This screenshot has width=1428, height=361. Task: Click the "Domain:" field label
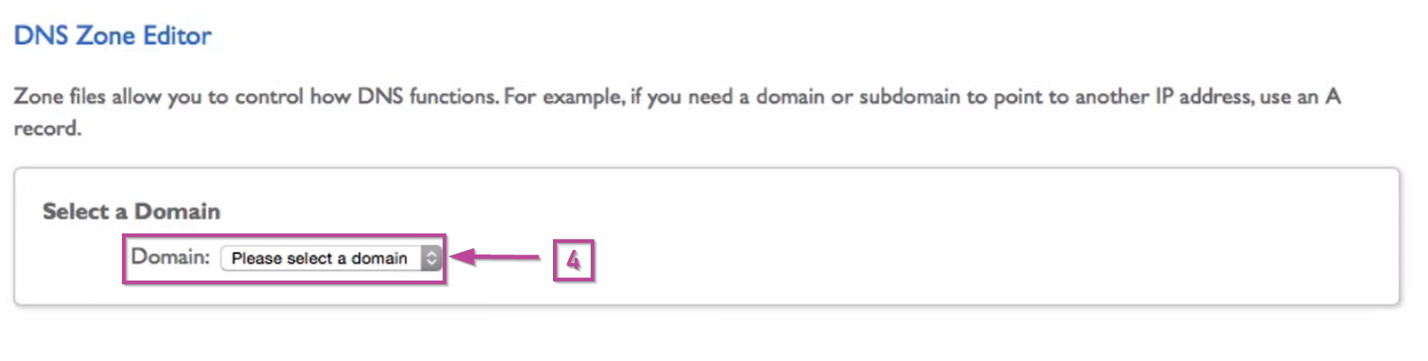tap(171, 257)
